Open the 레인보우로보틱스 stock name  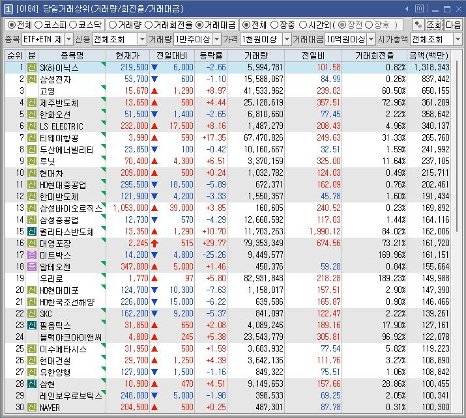coord(71,395)
